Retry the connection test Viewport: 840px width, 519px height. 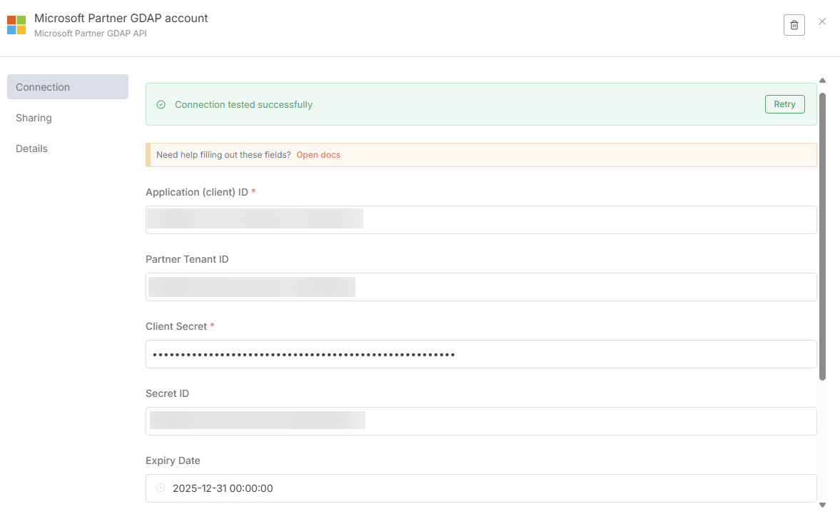click(x=784, y=104)
